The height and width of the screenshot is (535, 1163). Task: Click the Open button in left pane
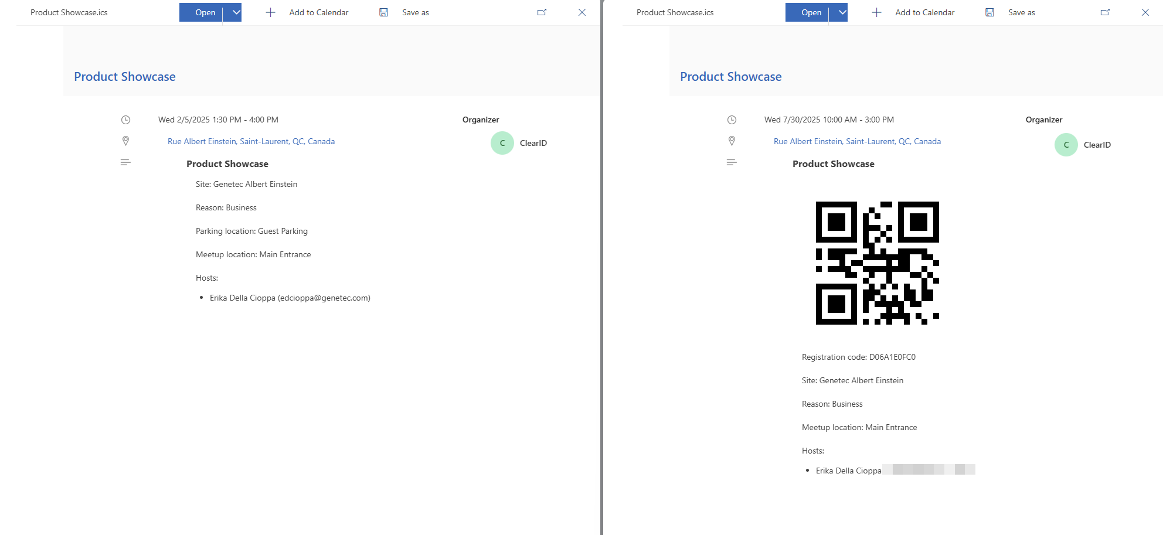point(201,12)
